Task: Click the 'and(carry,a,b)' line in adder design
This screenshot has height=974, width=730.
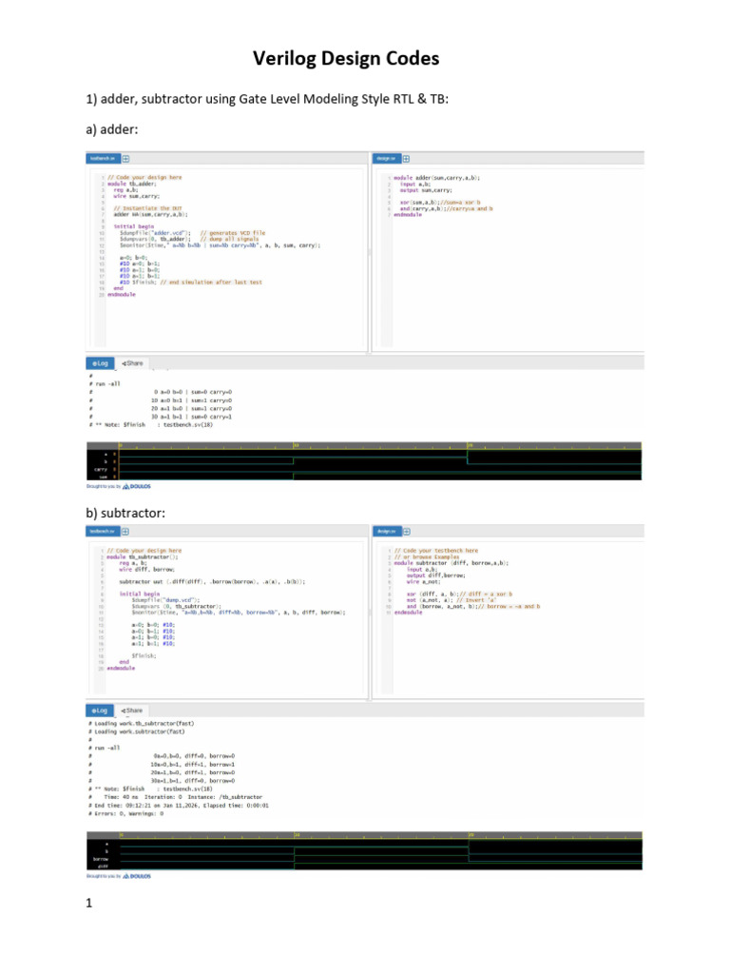Action: coord(447,208)
